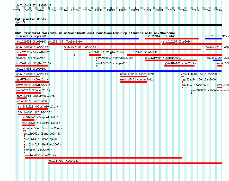Select the dgv11210n54 (Cooper2011) label

163,58
